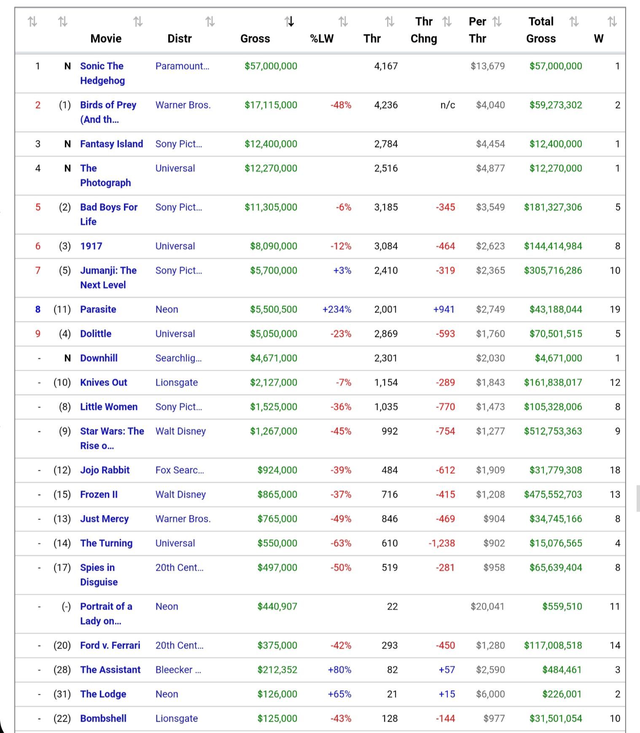Open Sonic The Hedgehog movie link
This screenshot has height=733, width=640.
click(102, 73)
